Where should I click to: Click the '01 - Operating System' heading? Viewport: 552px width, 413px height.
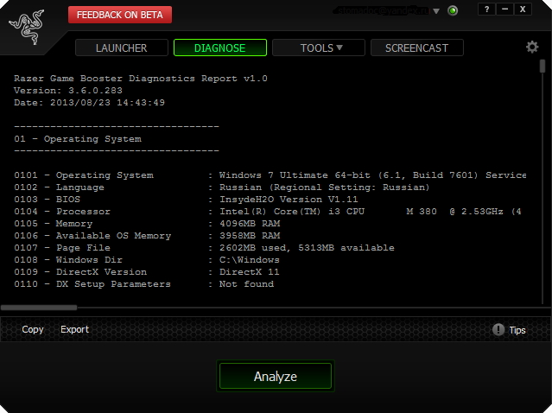(x=78, y=139)
